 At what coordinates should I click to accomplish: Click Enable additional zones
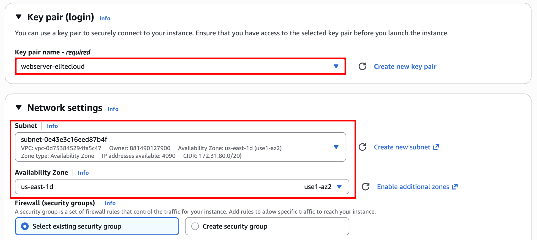coord(413,186)
